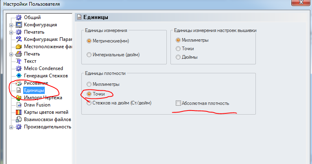Click the Draw Fusion icon

pyautogui.click(x=19, y=105)
